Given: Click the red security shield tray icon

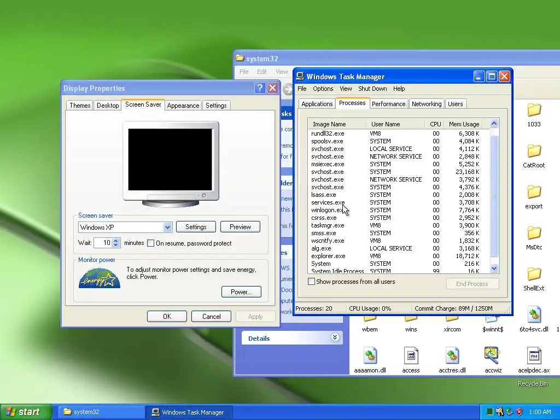Looking at the screenshot, I should tap(520, 412).
